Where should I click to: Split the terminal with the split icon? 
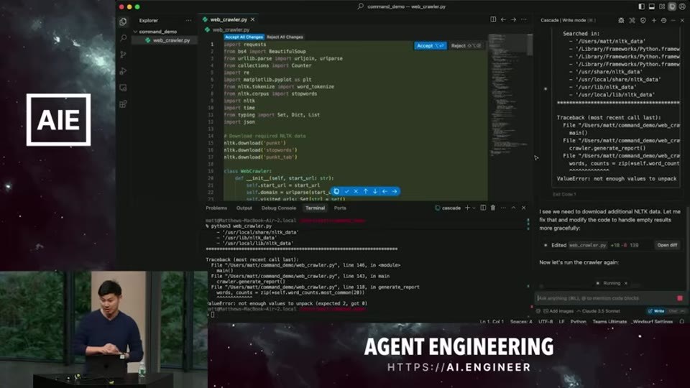point(483,208)
